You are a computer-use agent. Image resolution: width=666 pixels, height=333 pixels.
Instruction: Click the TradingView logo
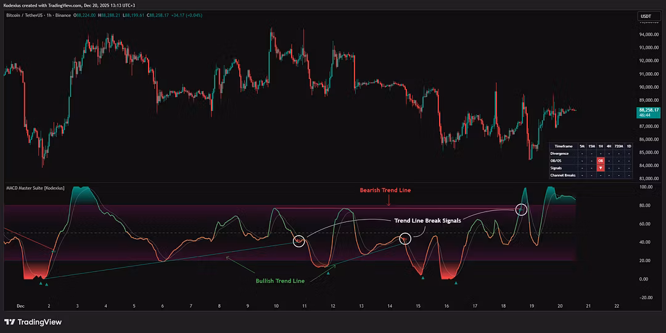(x=33, y=322)
